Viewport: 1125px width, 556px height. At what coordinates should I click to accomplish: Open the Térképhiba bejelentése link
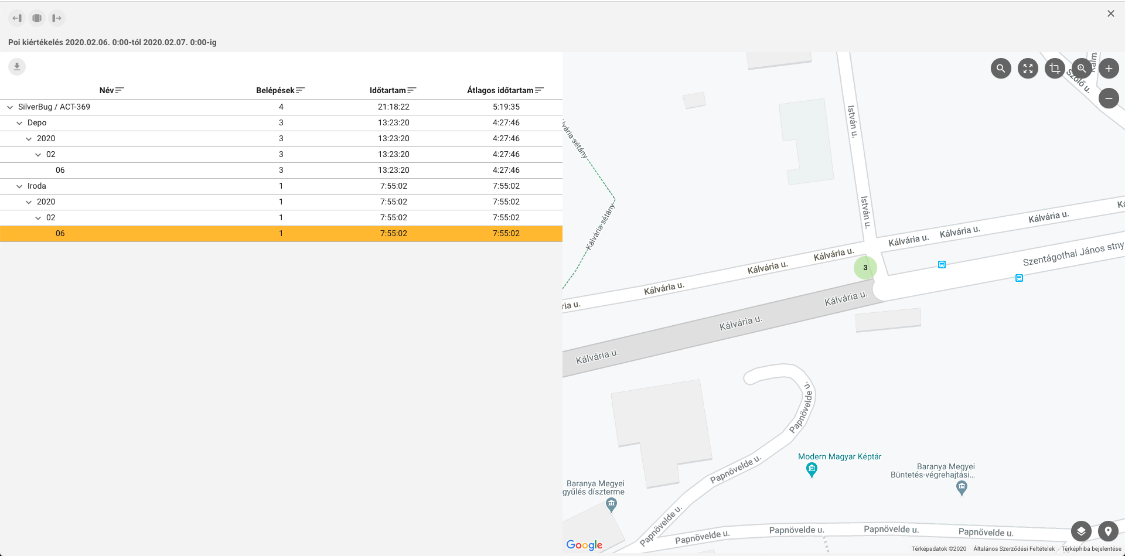[1091, 549]
